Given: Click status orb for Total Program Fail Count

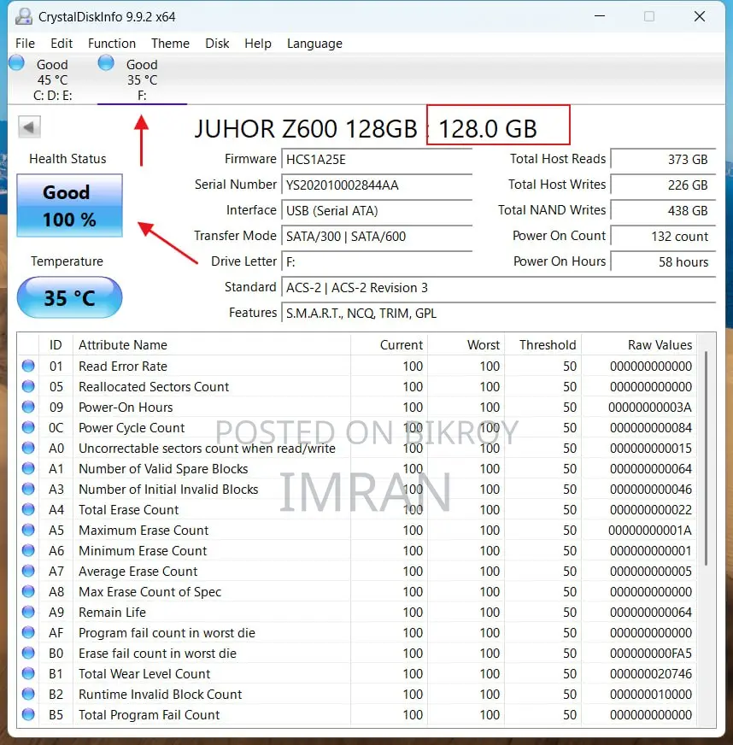Looking at the screenshot, I should [28, 714].
